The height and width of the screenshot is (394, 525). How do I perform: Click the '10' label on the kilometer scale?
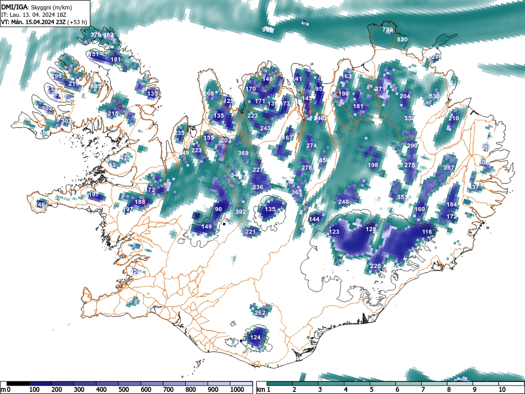point(501,390)
